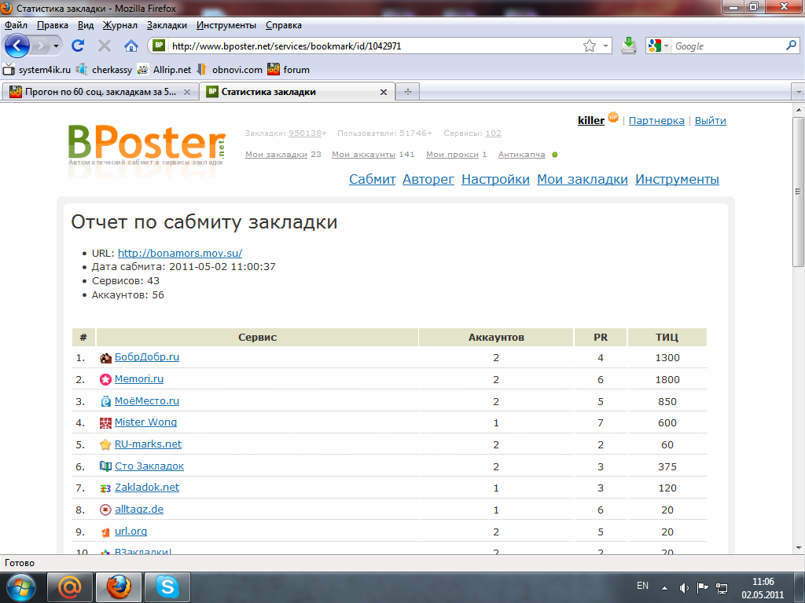Image resolution: width=805 pixels, height=603 pixels.
Task: Open the system4ik.ru bookmark
Action: coord(37,70)
